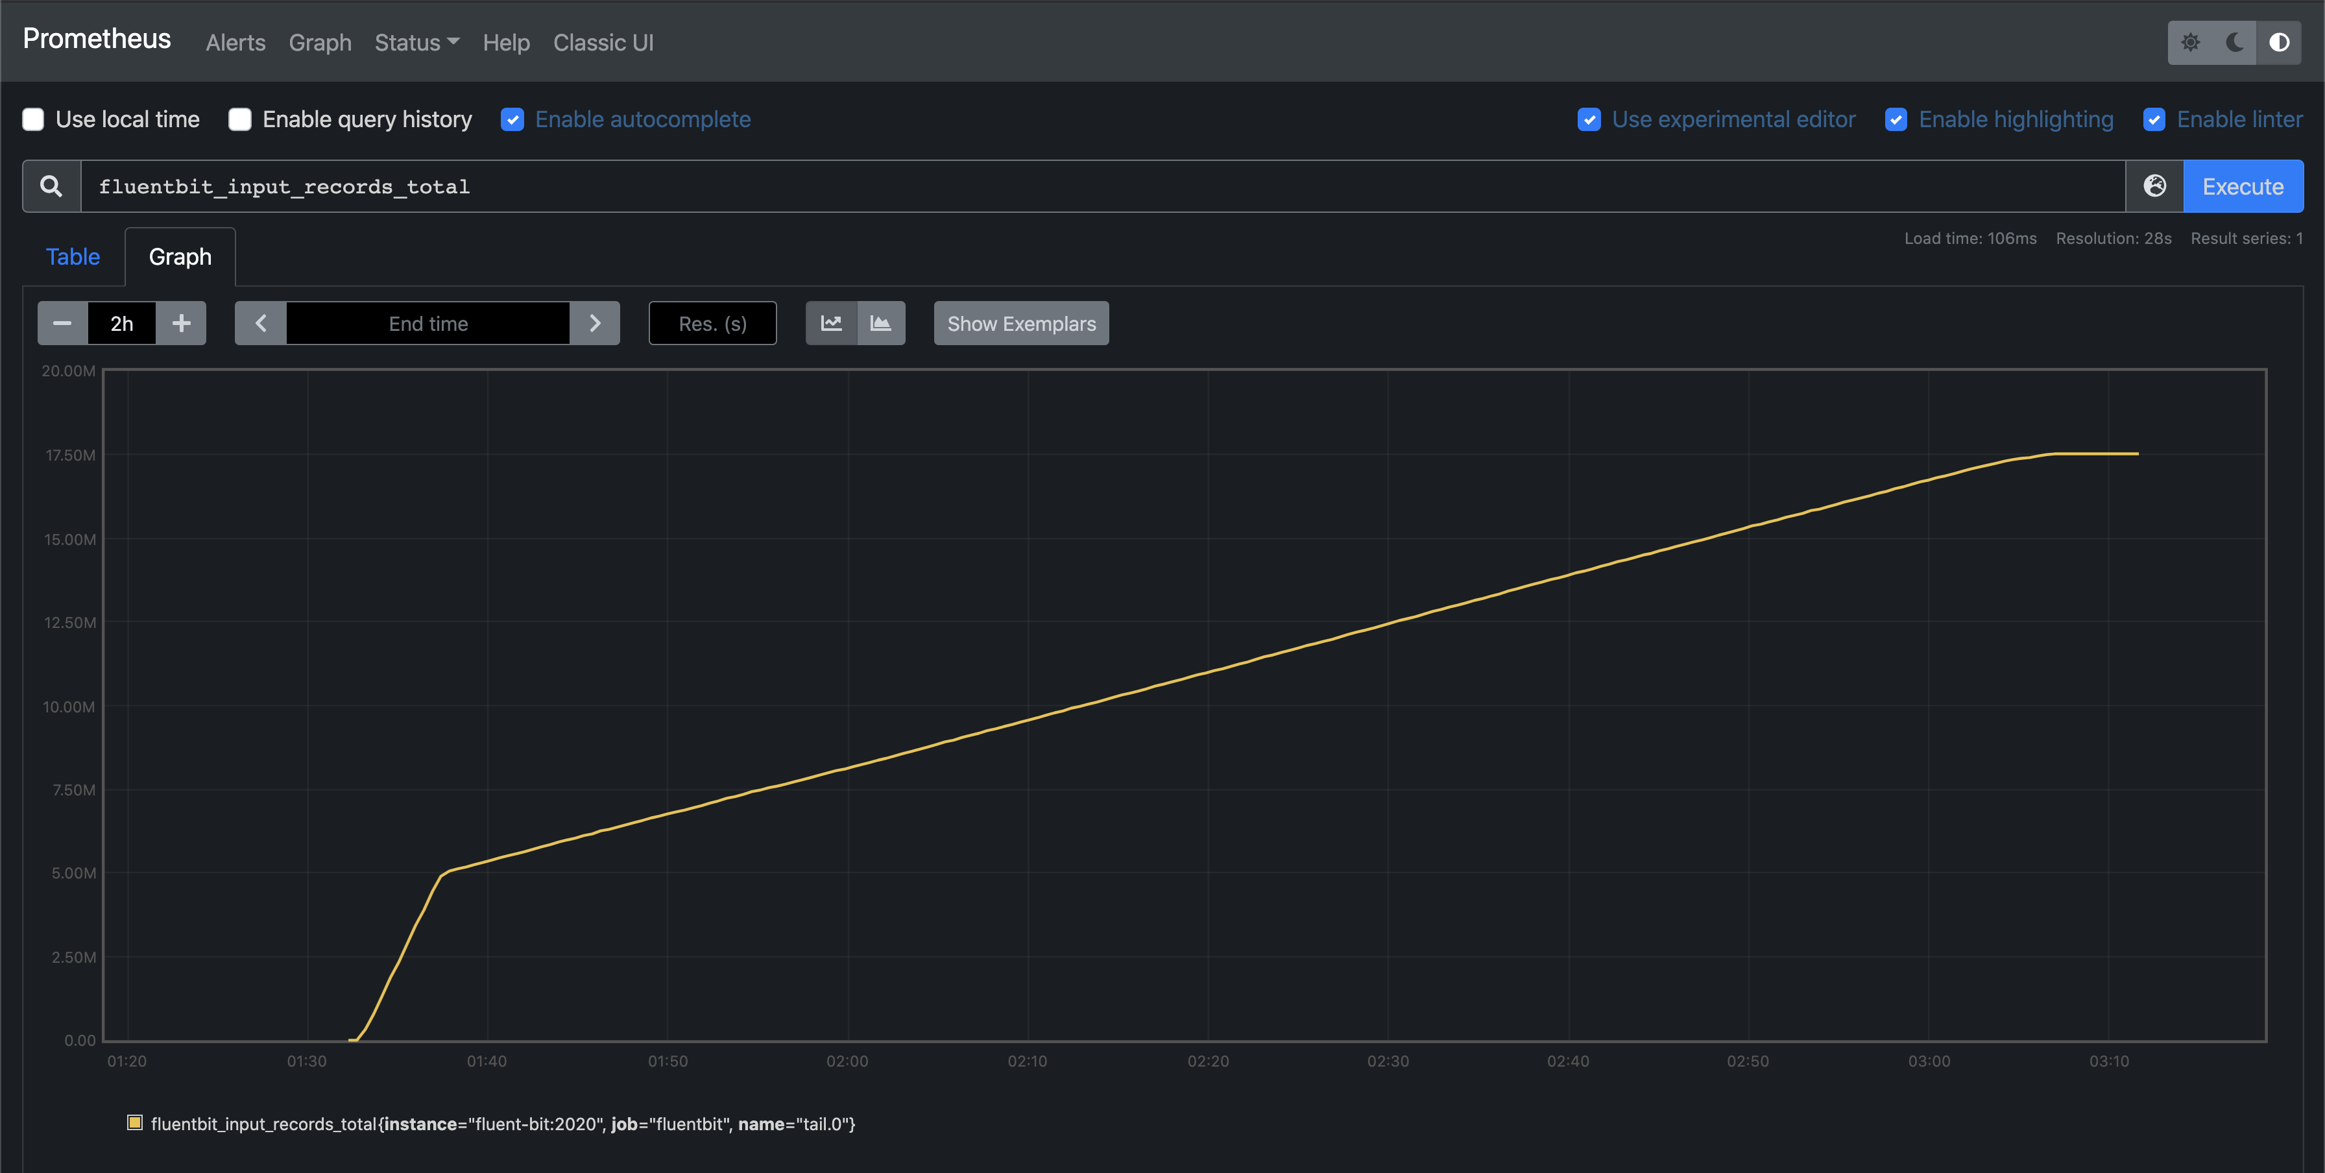Decrease time range with minus icon
This screenshot has width=2325, height=1173.
tap(62, 323)
